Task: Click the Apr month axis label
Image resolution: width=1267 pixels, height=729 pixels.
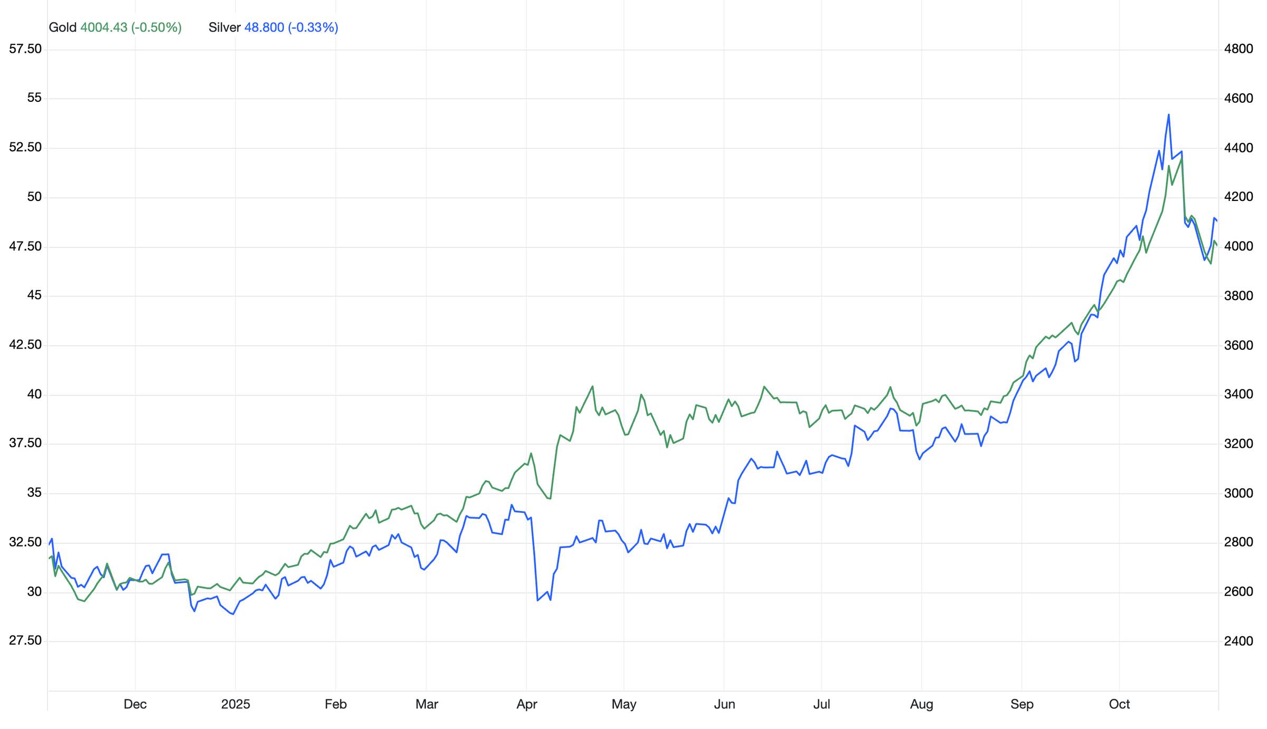Action: point(527,704)
